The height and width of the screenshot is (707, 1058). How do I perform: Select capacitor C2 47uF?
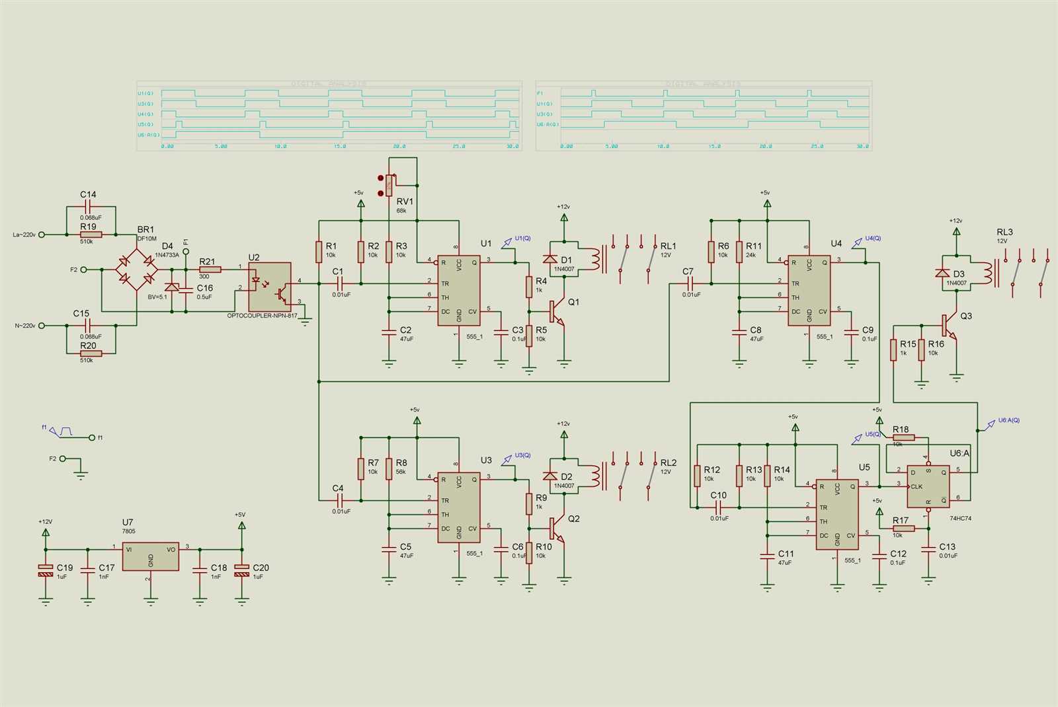coord(389,332)
